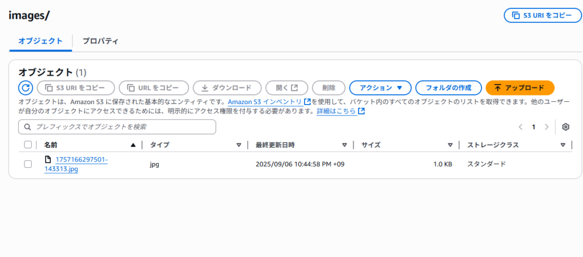Click external link icon after Amazon S3 インベントリ
The width and height of the screenshot is (583, 257).
click(307, 102)
